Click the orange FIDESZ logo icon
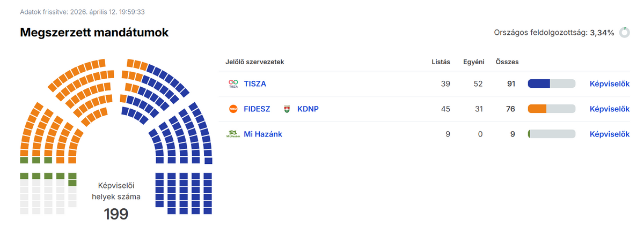 coord(233,109)
